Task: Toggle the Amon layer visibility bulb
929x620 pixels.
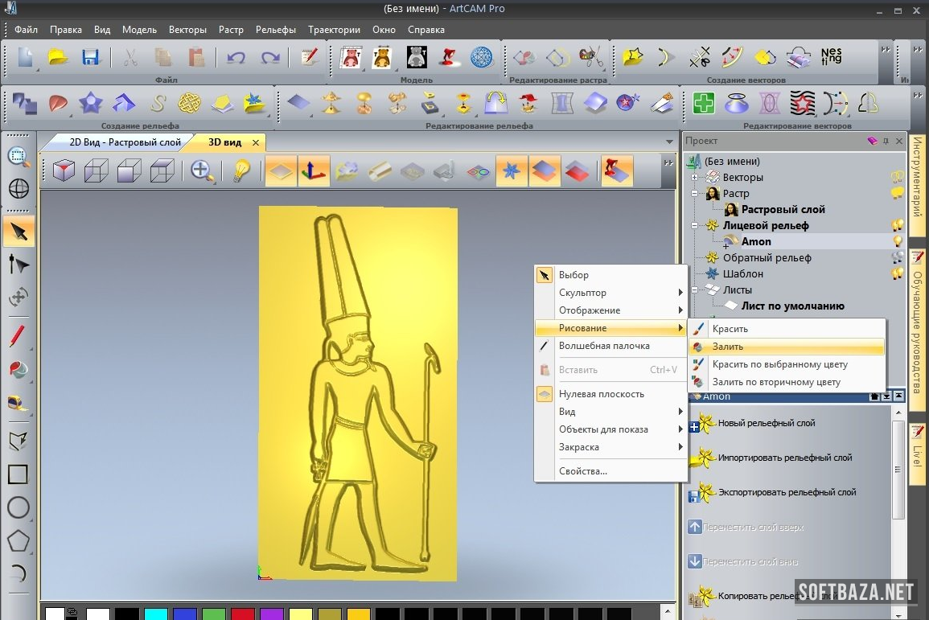Action: [x=898, y=241]
